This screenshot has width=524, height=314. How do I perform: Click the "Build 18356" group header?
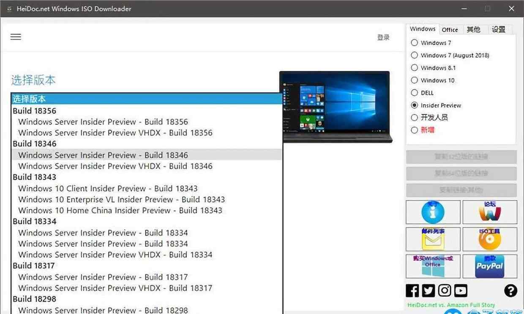(35, 111)
